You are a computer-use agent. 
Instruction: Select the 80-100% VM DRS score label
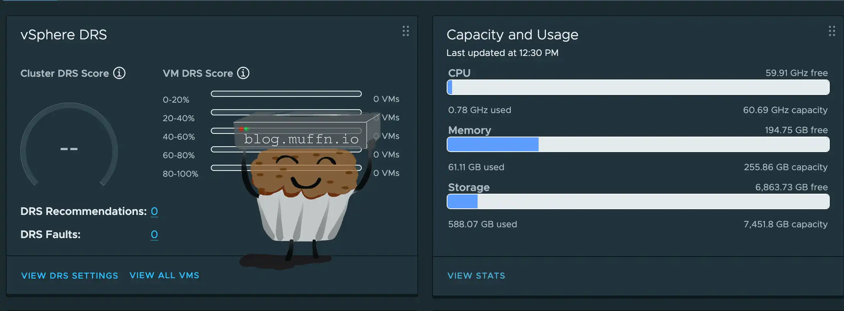tap(180, 174)
